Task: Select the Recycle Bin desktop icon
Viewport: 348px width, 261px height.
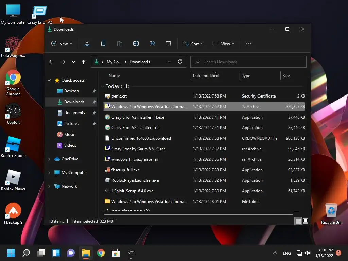Action: [331, 214]
